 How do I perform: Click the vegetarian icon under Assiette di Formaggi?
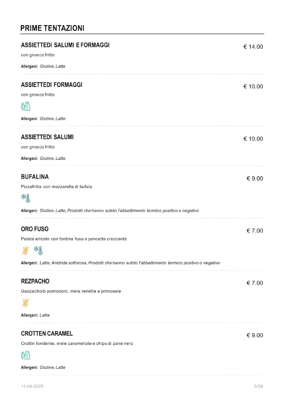pyautogui.click(x=25, y=106)
